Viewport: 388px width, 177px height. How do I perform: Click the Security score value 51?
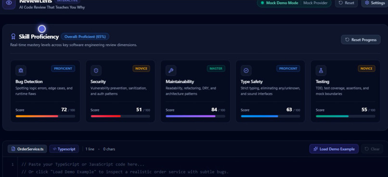pyautogui.click(x=139, y=110)
